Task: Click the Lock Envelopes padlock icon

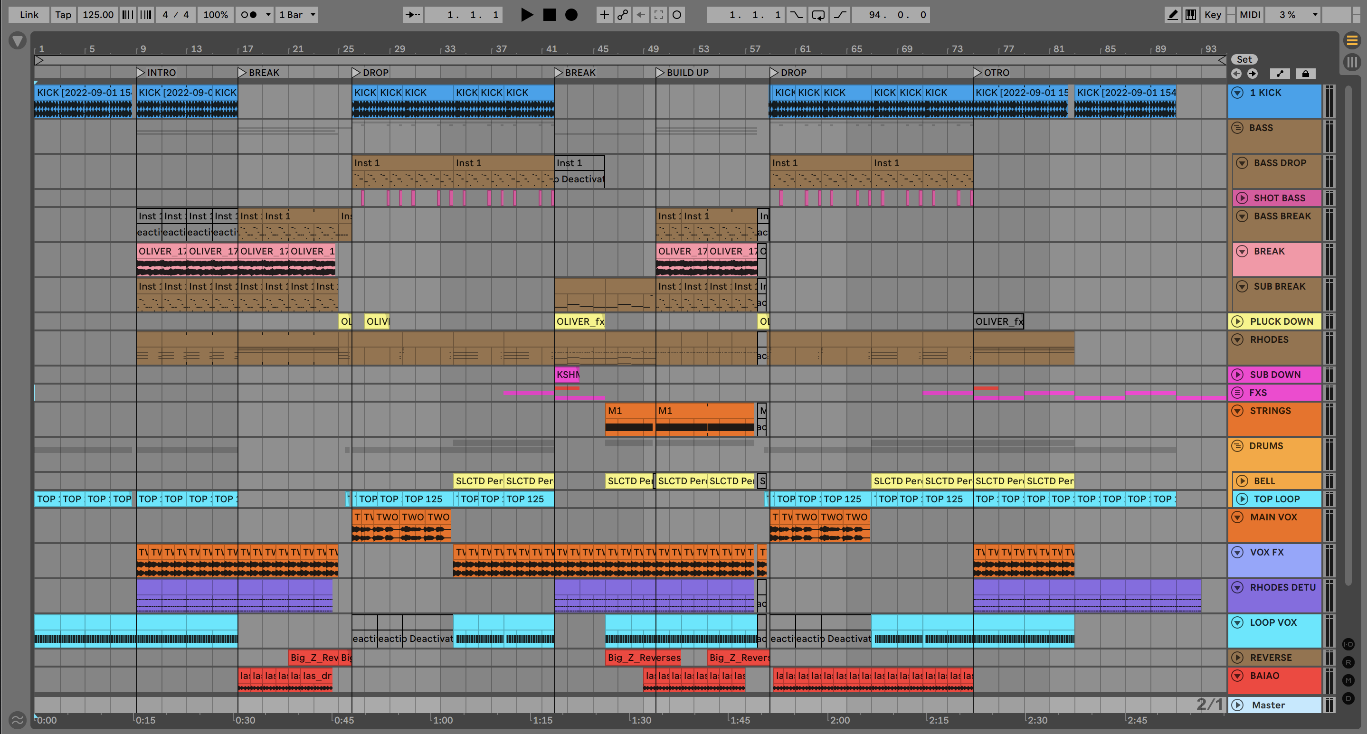Action: 1305,74
